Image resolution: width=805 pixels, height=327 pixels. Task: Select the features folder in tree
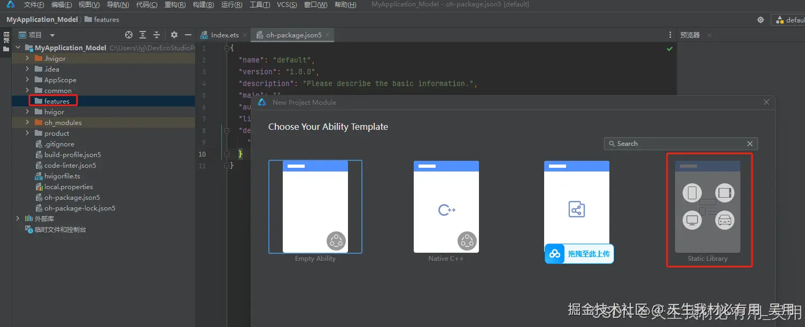coord(57,101)
